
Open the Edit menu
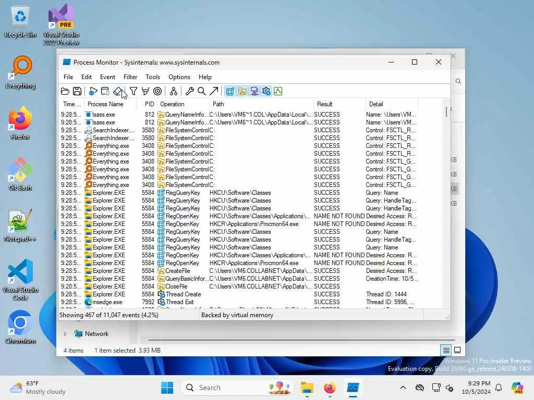pyautogui.click(x=86, y=77)
